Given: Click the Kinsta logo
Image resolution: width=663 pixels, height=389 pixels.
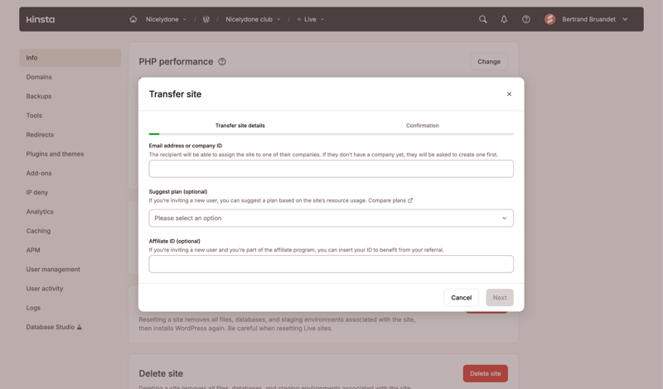Looking at the screenshot, I should tap(40, 19).
